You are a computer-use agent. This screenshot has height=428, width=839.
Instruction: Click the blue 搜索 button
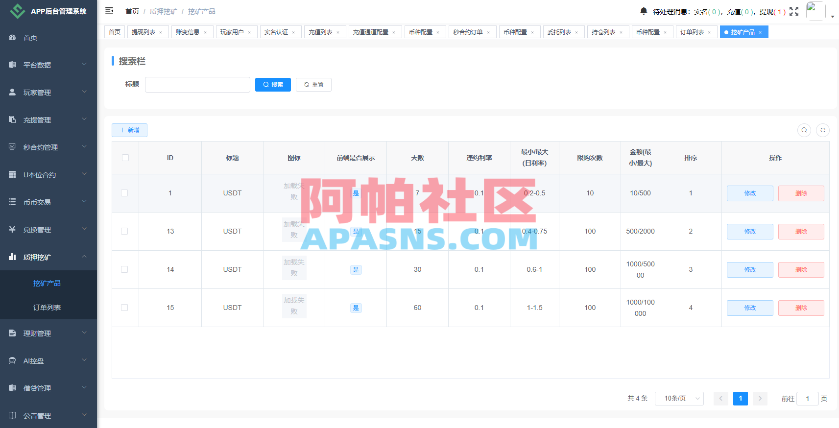(273, 85)
